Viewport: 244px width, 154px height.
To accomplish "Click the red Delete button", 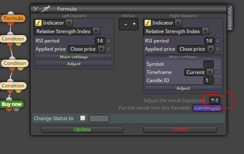I will [180, 129].
